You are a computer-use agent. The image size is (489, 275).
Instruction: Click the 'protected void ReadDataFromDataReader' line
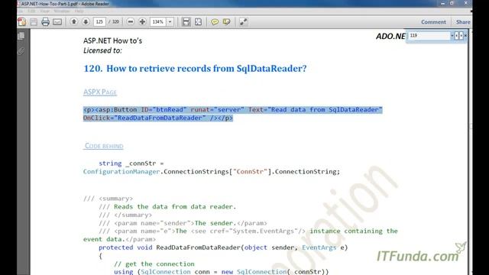point(223,247)
